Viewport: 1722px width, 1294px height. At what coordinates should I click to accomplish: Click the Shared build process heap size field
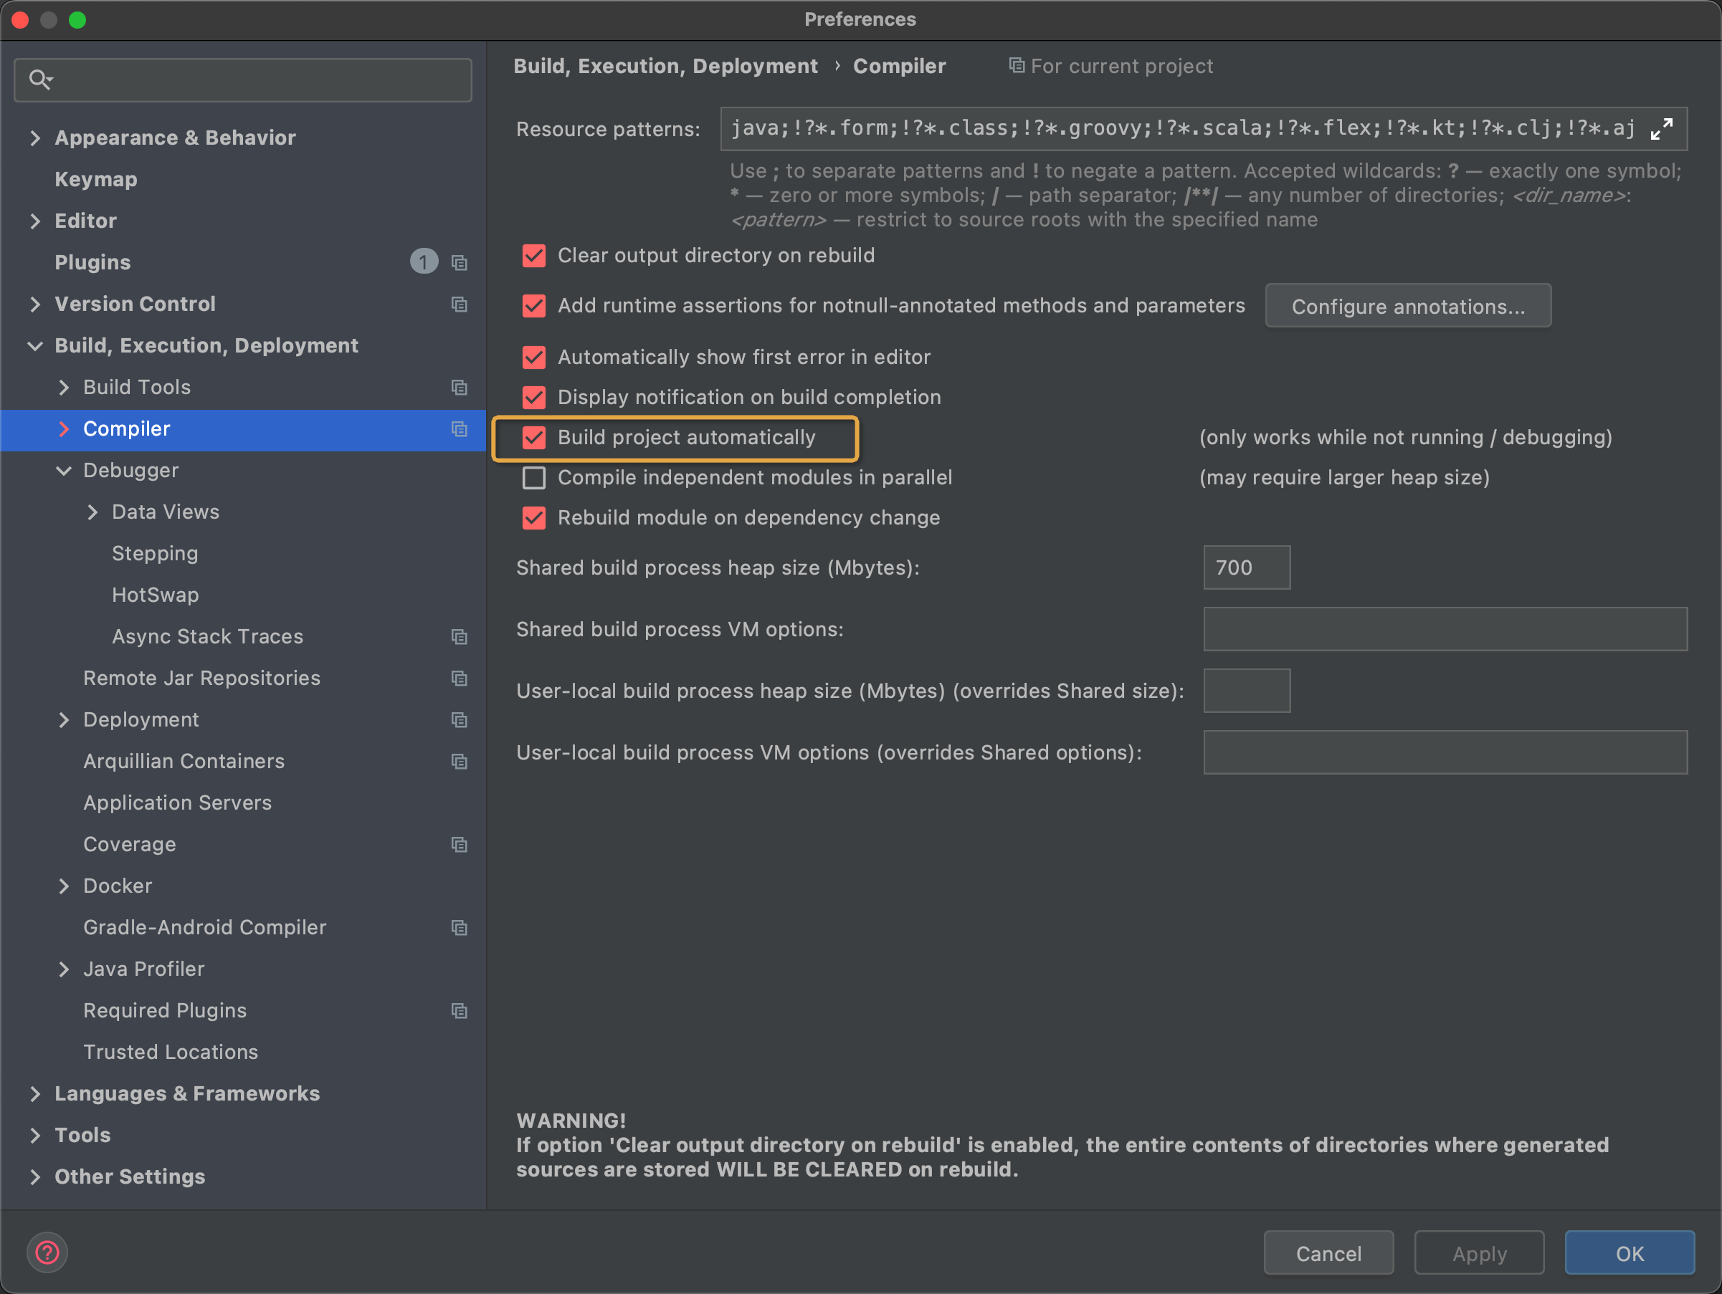click(x=1245, y=568)
